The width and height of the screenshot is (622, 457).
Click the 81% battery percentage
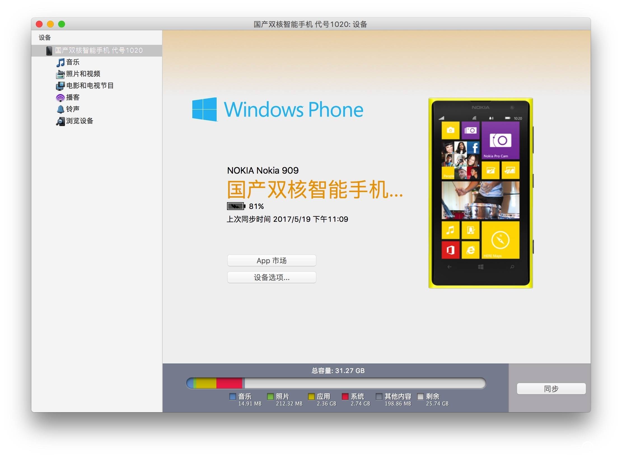[x=256, y=206]
